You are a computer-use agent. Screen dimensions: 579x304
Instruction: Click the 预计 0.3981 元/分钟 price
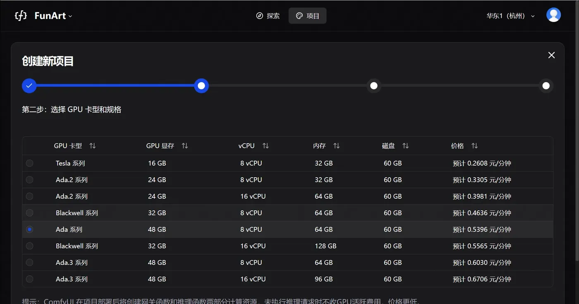tap(482, 196)
